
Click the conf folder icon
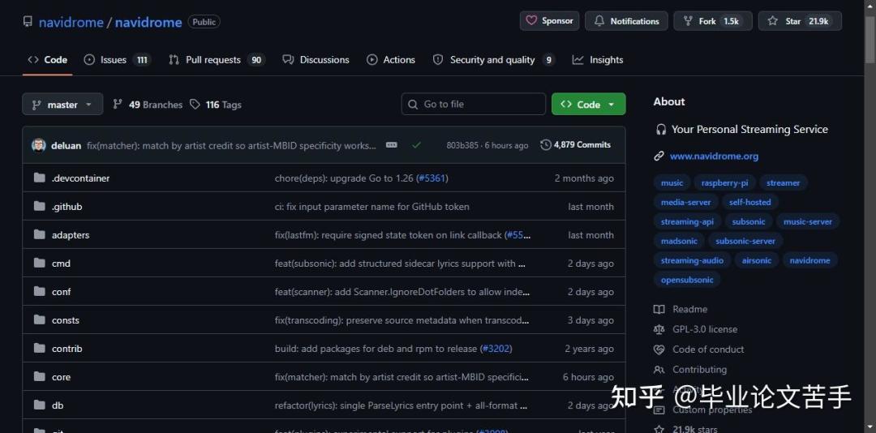coord(39,292)
